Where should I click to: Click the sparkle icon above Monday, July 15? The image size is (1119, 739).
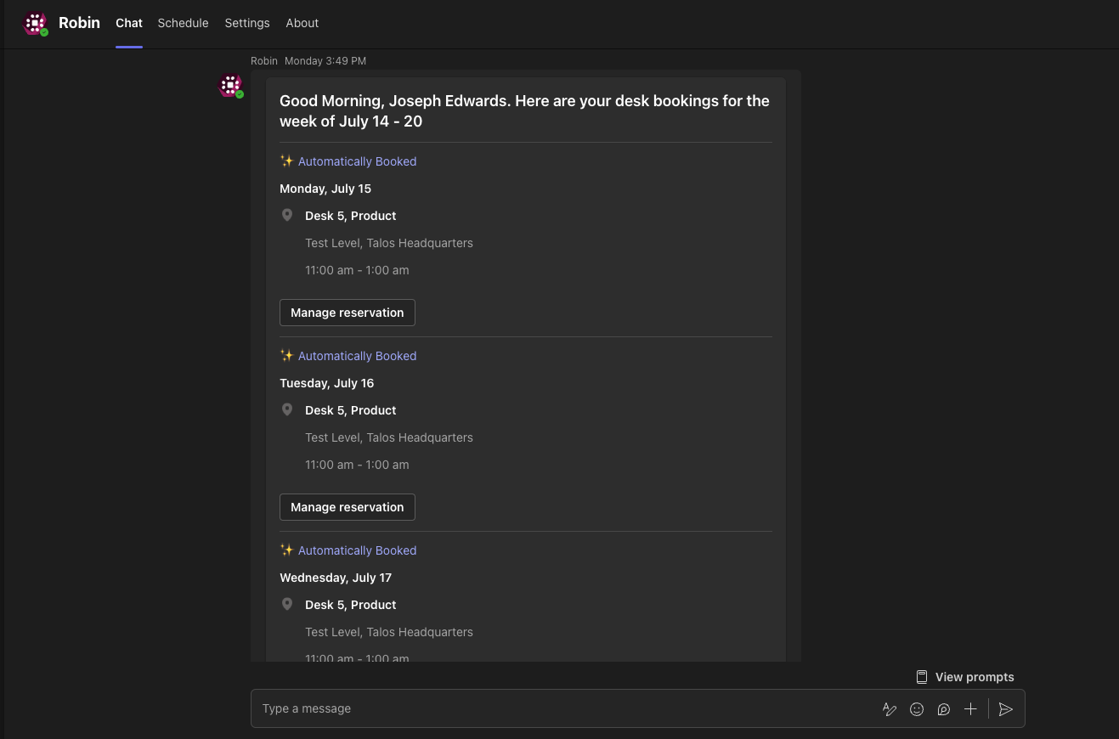[286, 161]
